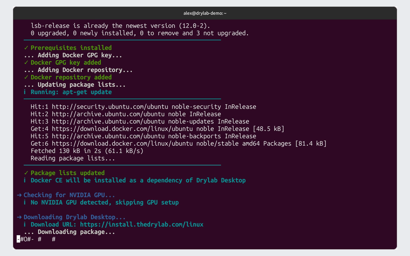This screenshot has width=410, height=256.
Task: Open the security.ubuntu.com URL on Hit:1 line
Action: [110, 107]
